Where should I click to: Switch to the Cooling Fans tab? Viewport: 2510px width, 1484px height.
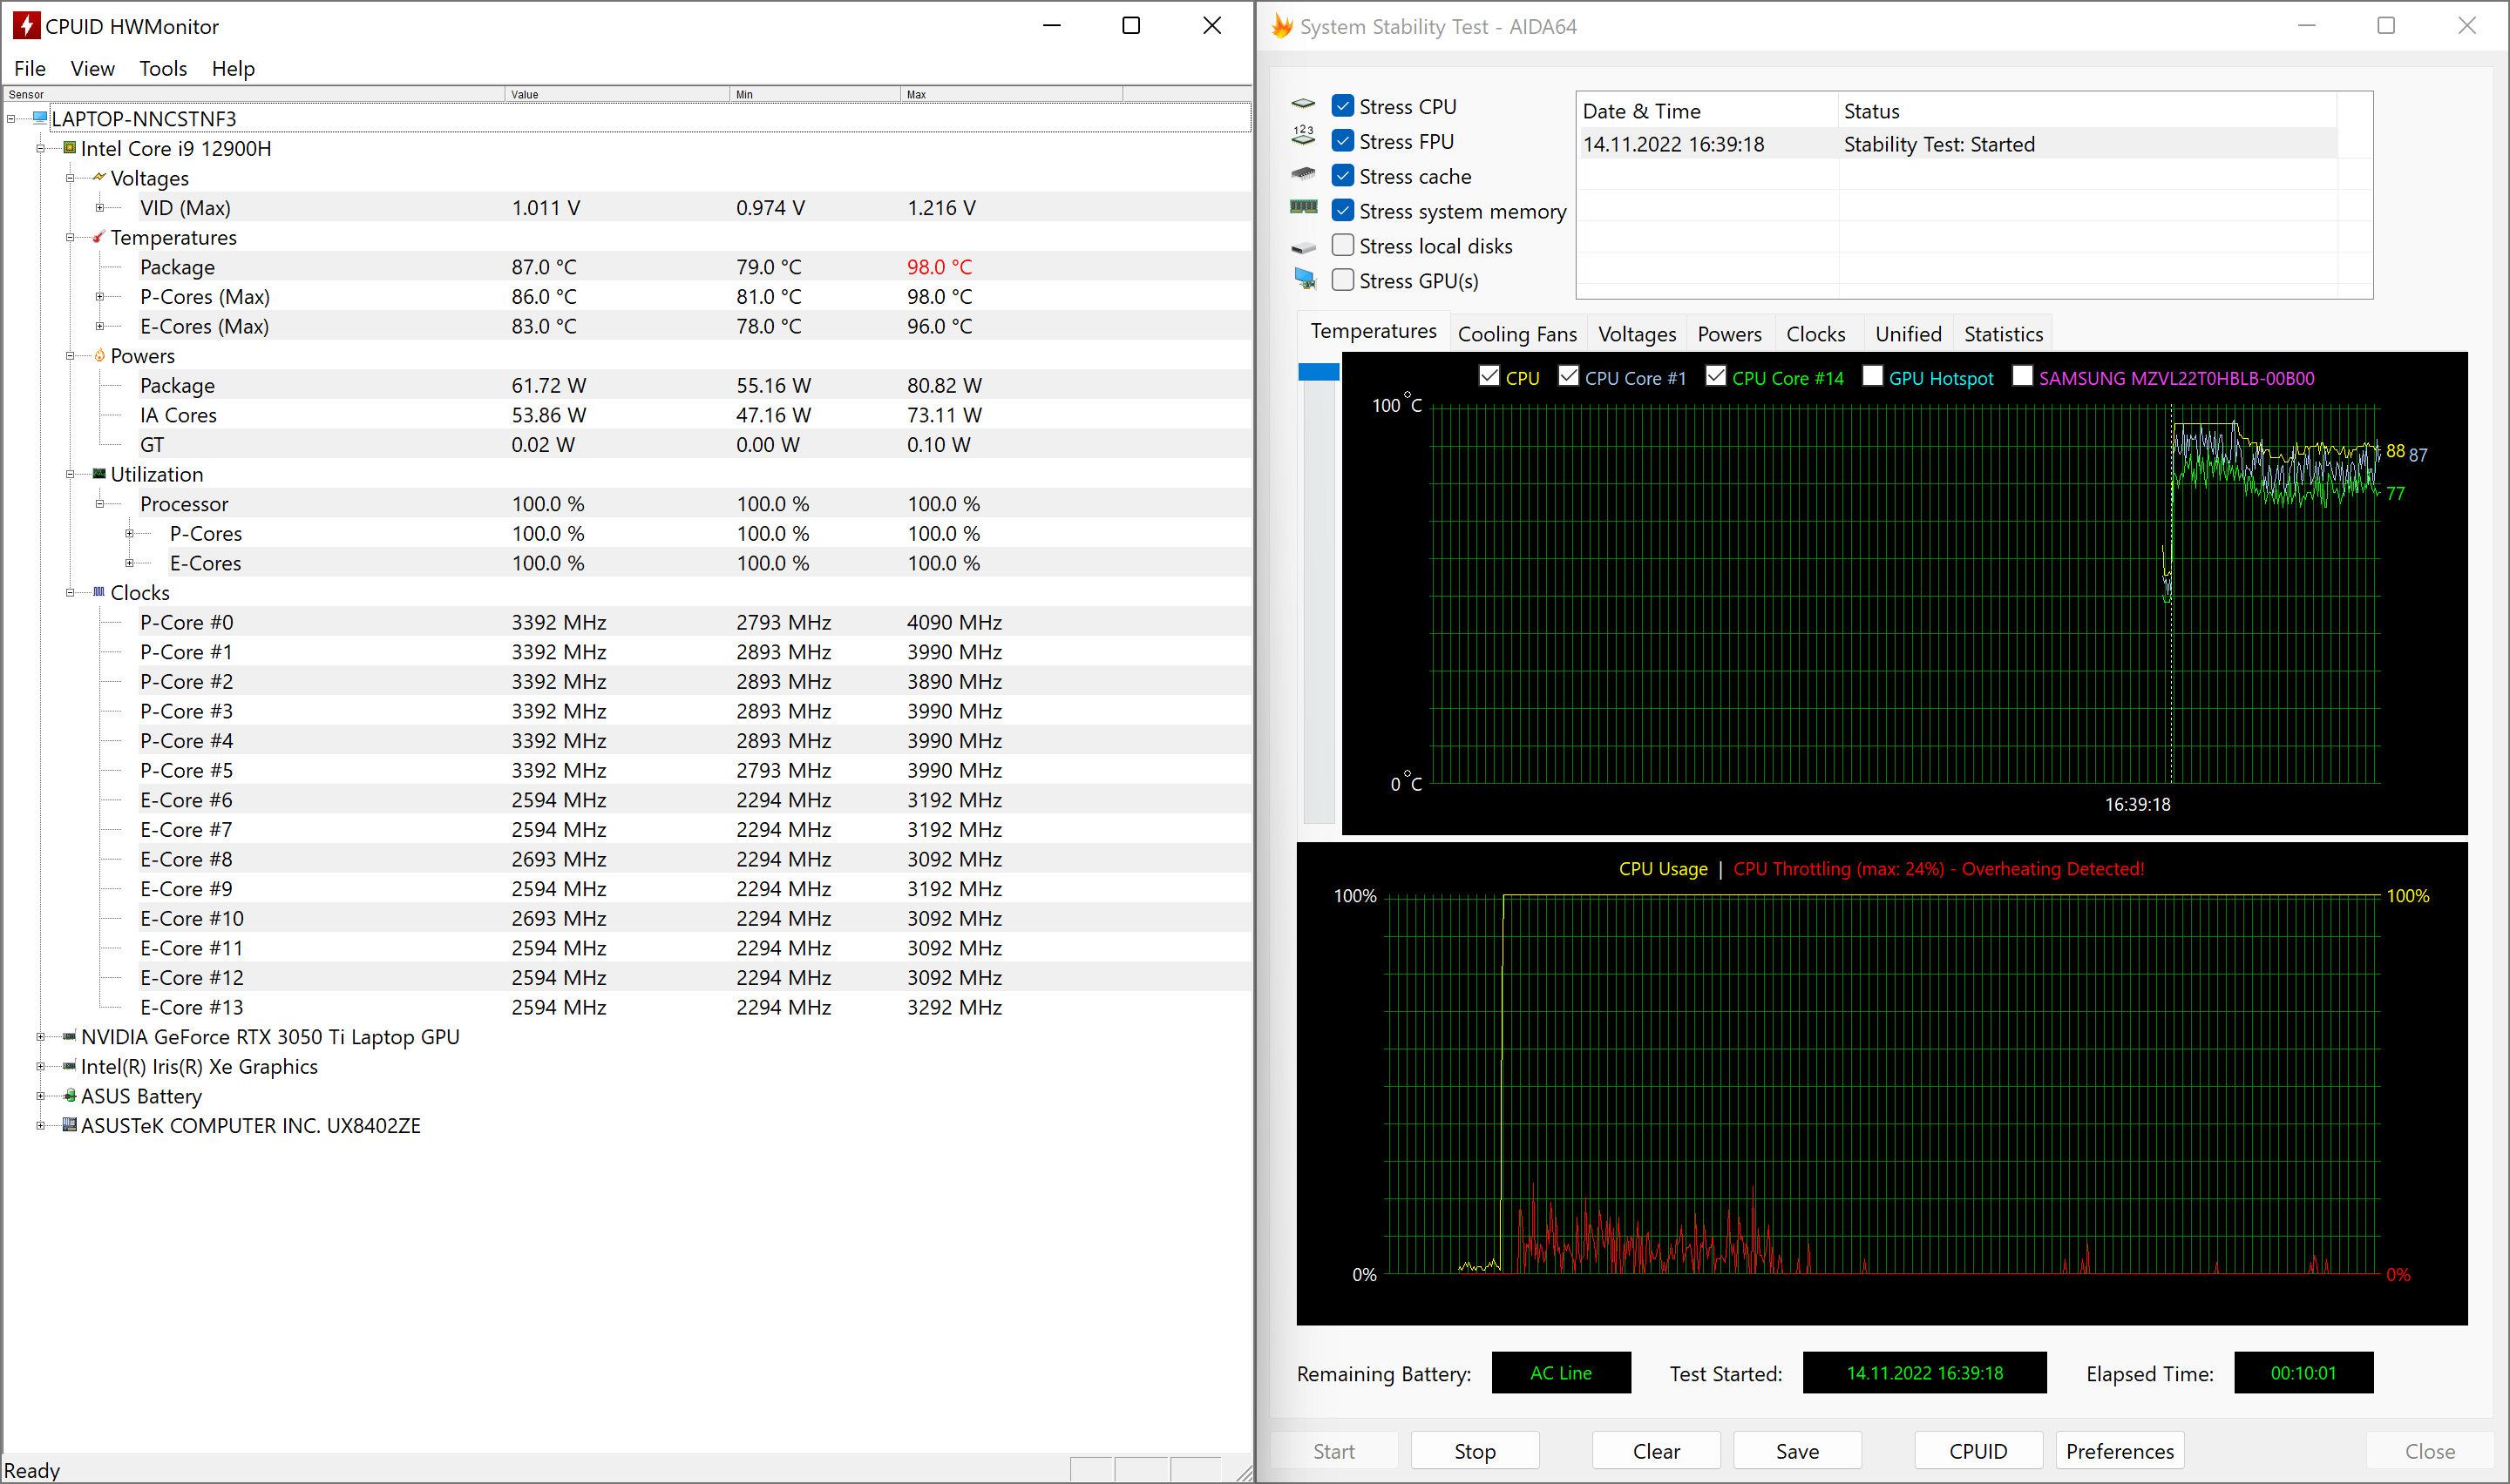[x=1516, y=334]
